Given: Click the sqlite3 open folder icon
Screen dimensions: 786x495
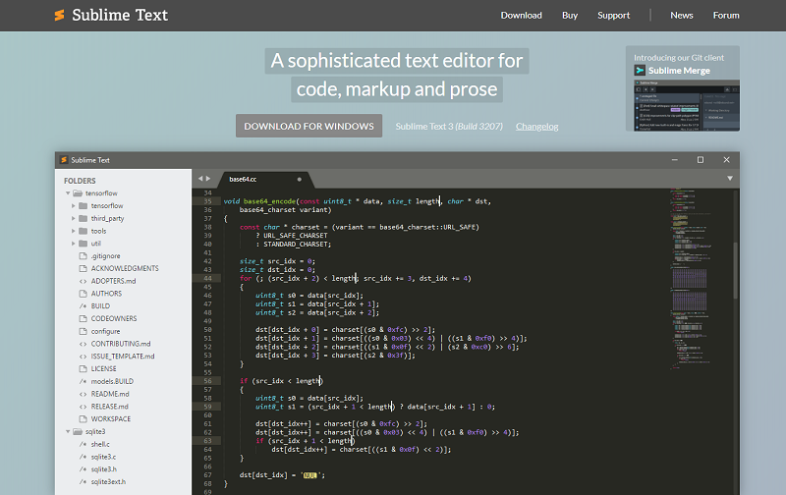Looking at the screenshot, I should point(78,432).
